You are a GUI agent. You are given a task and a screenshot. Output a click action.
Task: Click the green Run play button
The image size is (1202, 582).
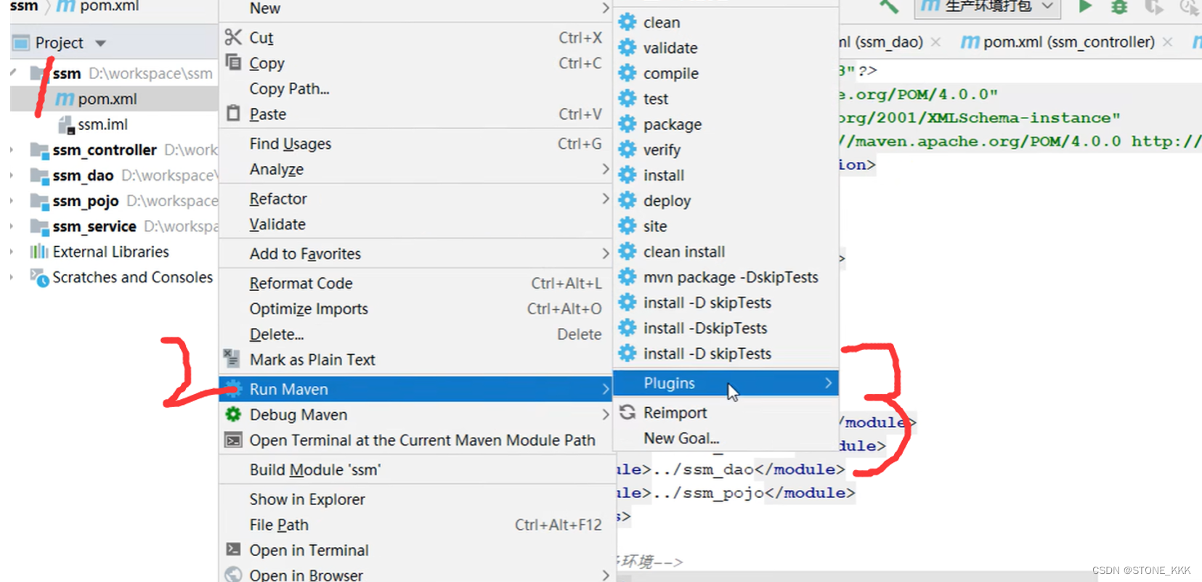(x=1085, y=7)
